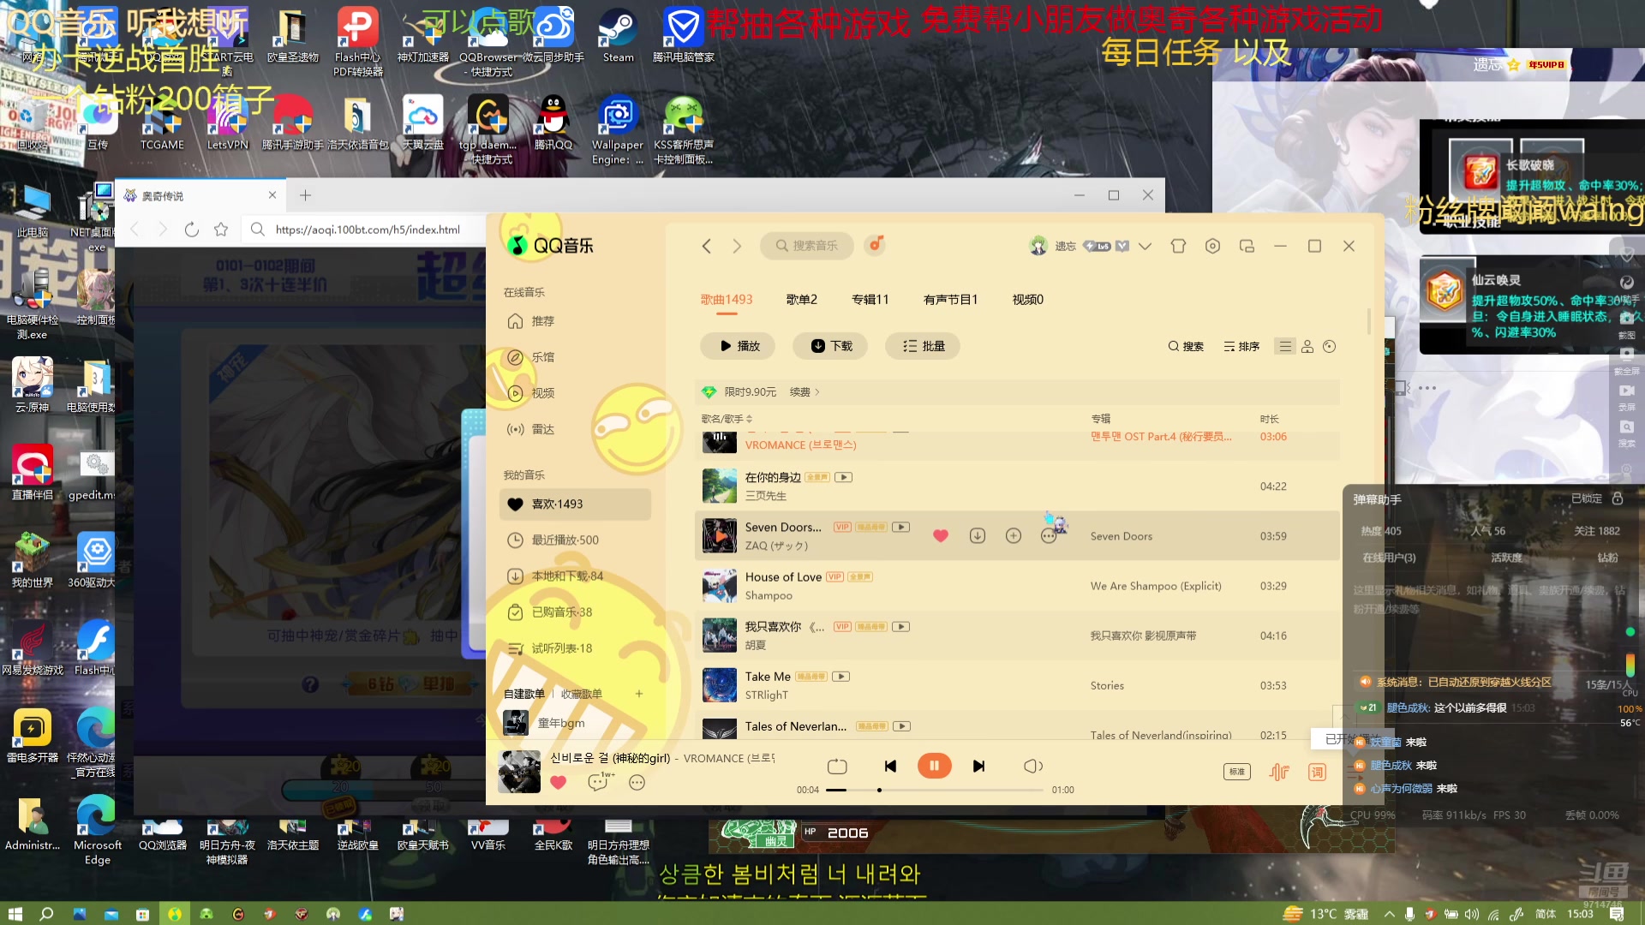
Task: Open 乐馆 music hall in sidebar
Action: [x=530, y=357]
